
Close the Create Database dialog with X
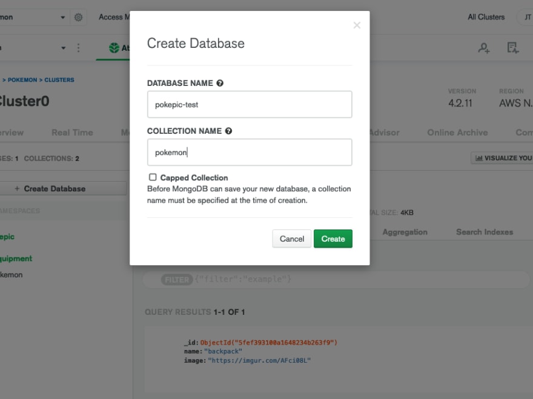point(357,25)
